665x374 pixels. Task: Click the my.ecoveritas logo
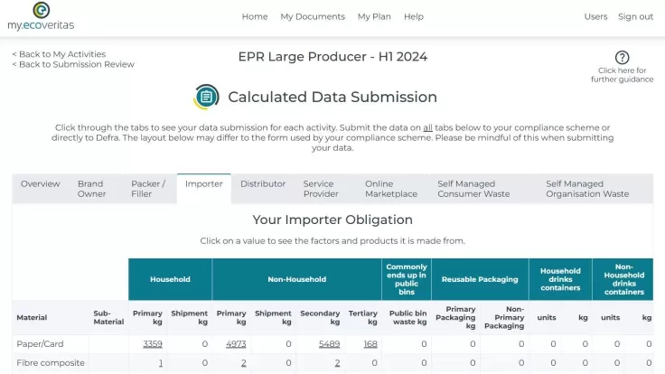pos(41,16)
